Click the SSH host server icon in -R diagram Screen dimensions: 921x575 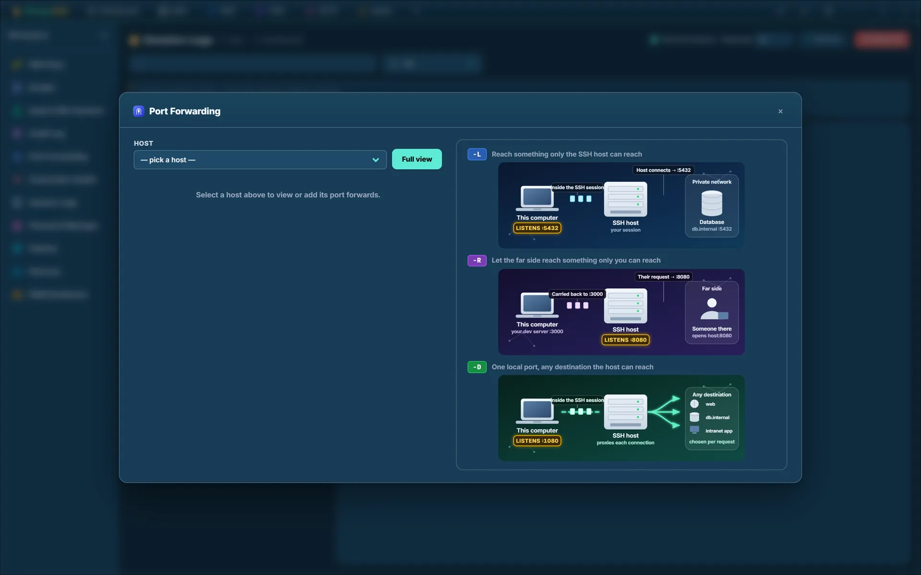[626, 306]
